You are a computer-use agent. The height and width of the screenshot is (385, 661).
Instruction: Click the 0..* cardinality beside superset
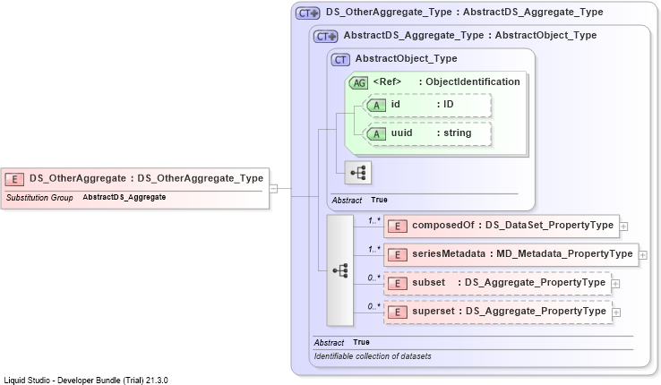tap(373, 306)
